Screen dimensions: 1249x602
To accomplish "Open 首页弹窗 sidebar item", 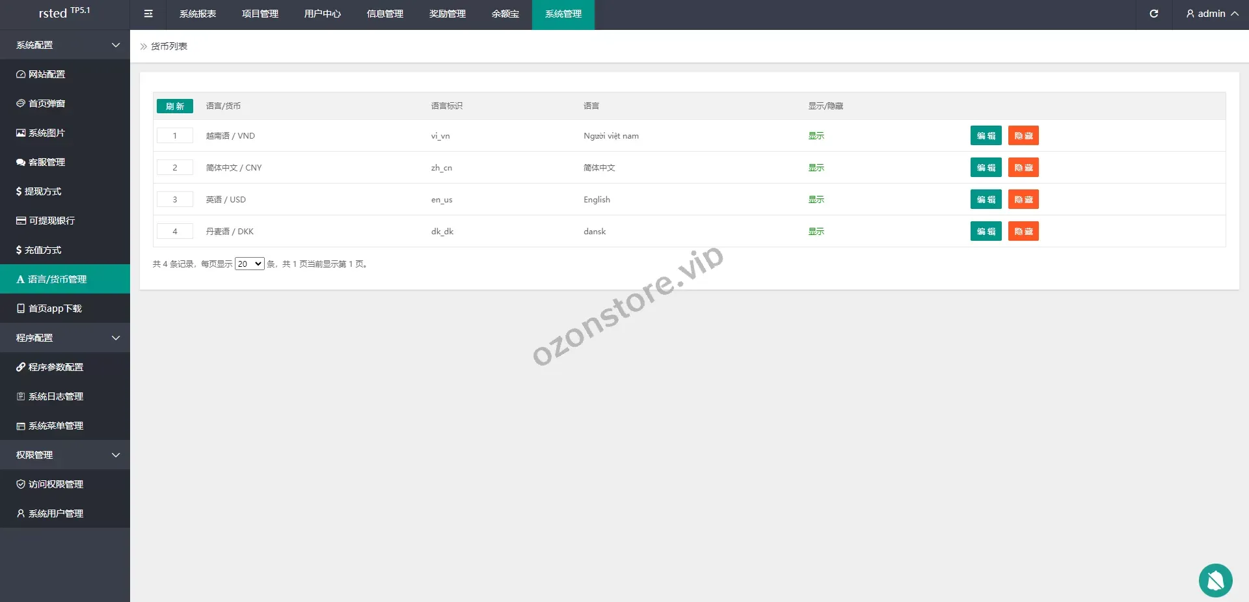I will (47, 103).
